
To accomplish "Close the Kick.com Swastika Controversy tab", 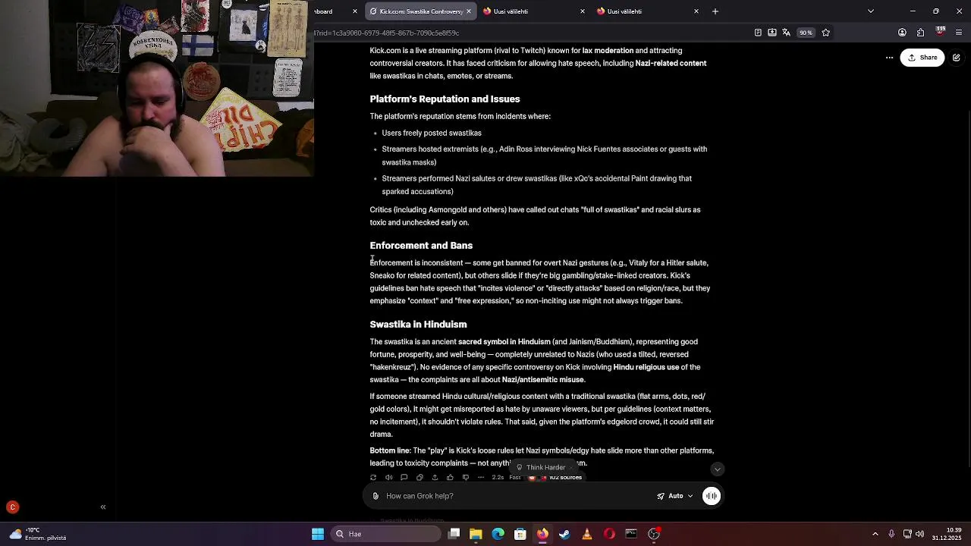I will pyautogui.click(x=468, y=11).
